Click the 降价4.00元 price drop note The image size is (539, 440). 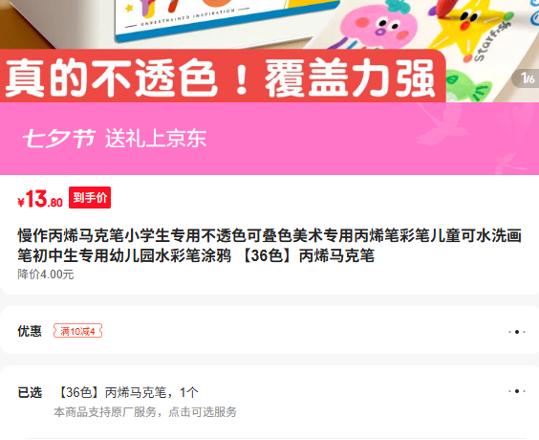(x=46, y=275)
